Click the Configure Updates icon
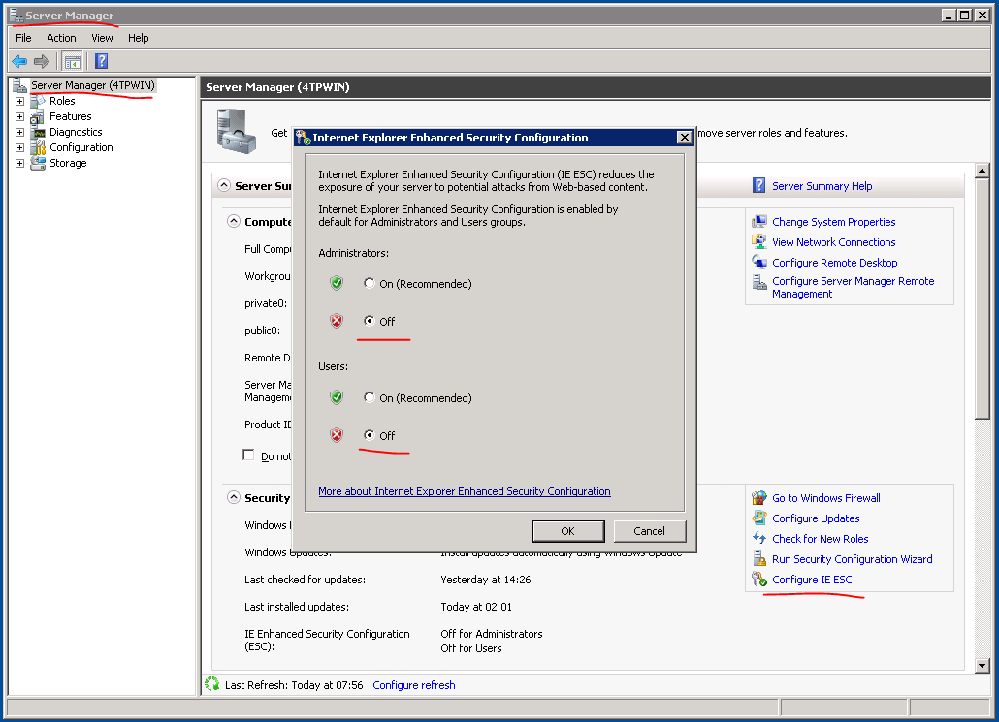This screenshot has width=999, height=722. (758, 518)
